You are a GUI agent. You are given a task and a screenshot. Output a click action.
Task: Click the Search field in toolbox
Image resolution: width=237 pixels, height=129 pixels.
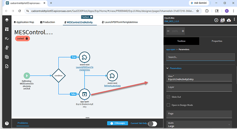point(201,57)
